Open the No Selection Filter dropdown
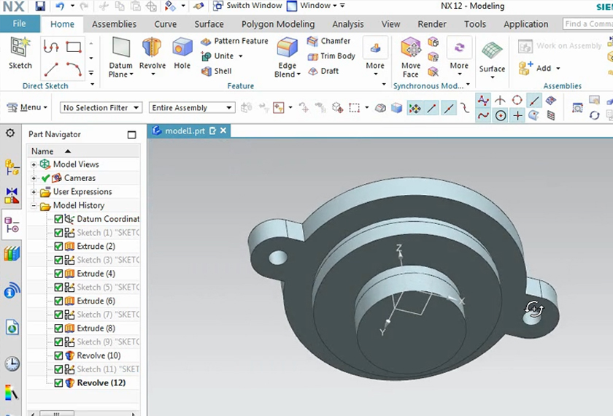The height and width of the screenshot is (416, 613). pos(101,108)
